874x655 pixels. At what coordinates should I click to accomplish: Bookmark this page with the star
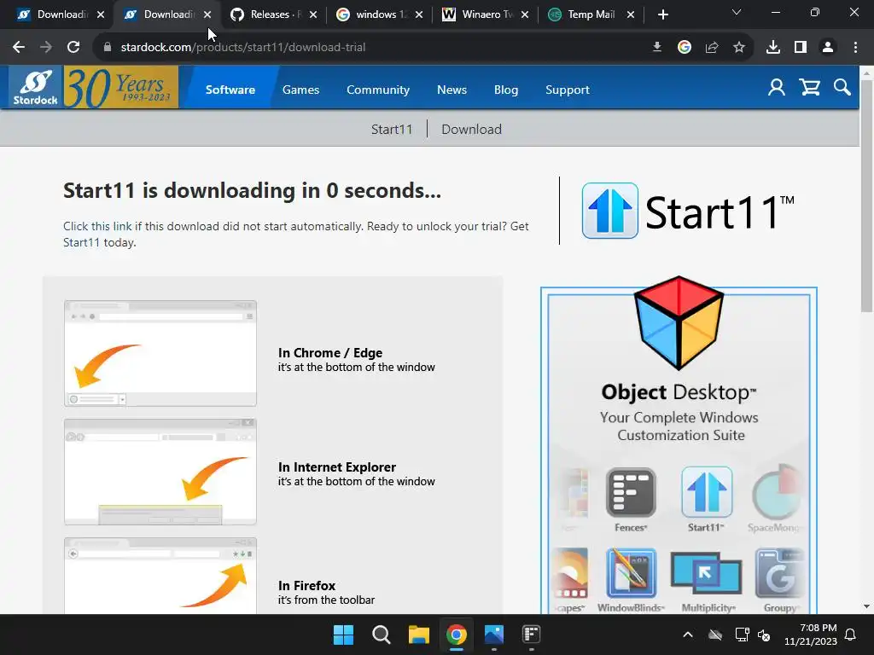739,48
